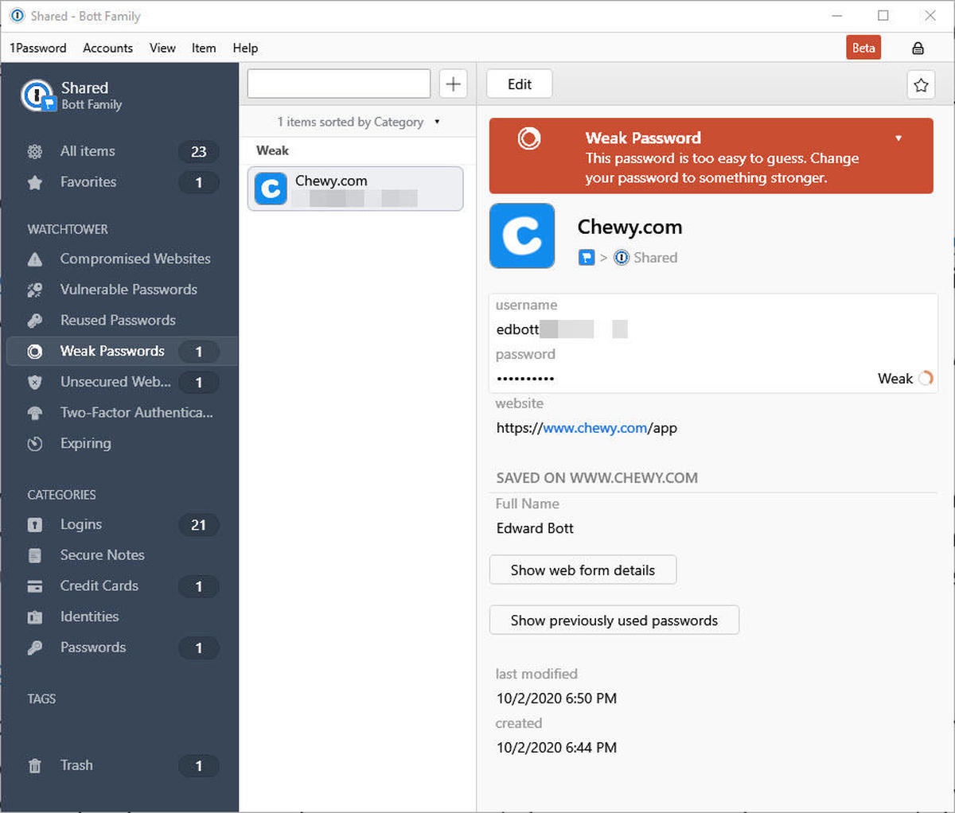This screenshot has height=813, width=955.
Task: Open Compromised Websites in Watchtower
Action: [134, 259]
